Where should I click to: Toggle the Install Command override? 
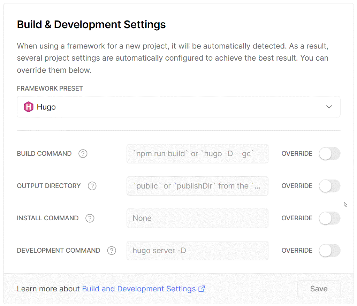pyautogui.click(x=329, y=218)
